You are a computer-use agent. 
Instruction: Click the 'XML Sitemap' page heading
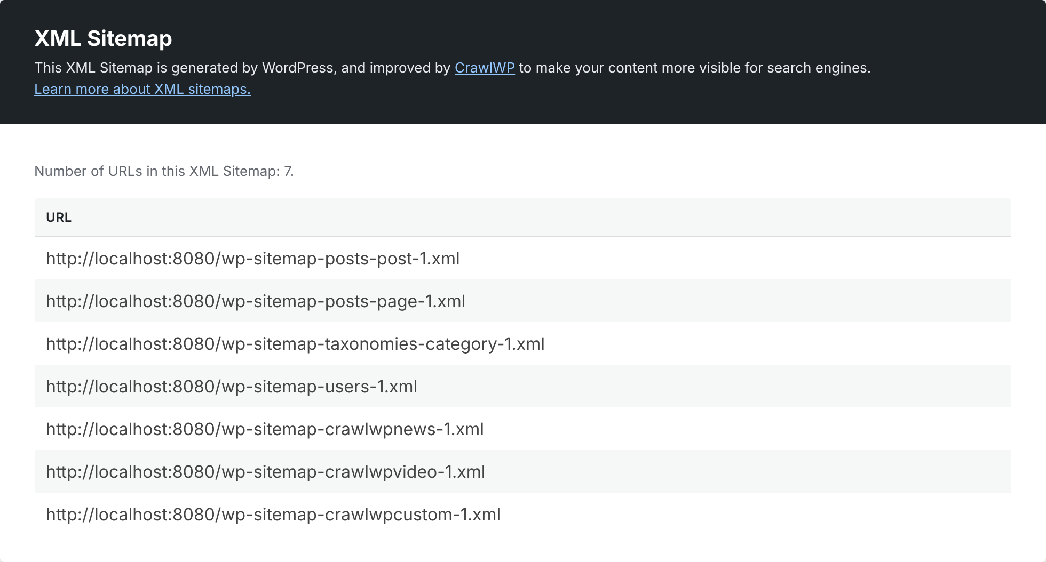[x=103, y=38]
